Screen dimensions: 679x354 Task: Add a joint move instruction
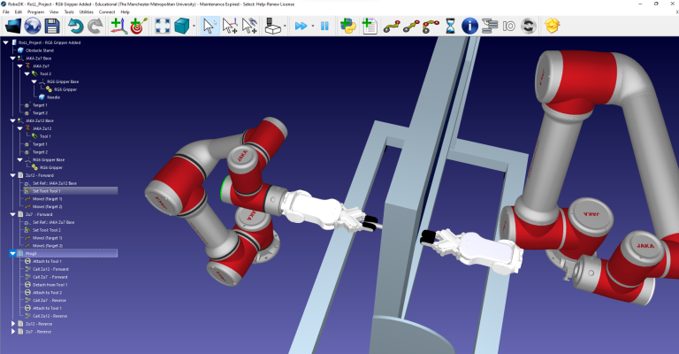(392, 26)
